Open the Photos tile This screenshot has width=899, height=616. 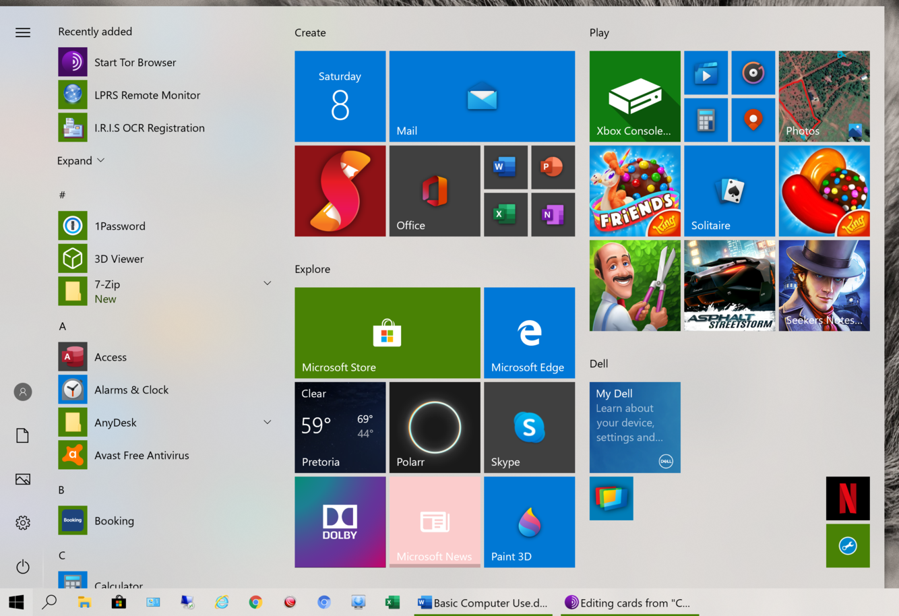point(824,96)
